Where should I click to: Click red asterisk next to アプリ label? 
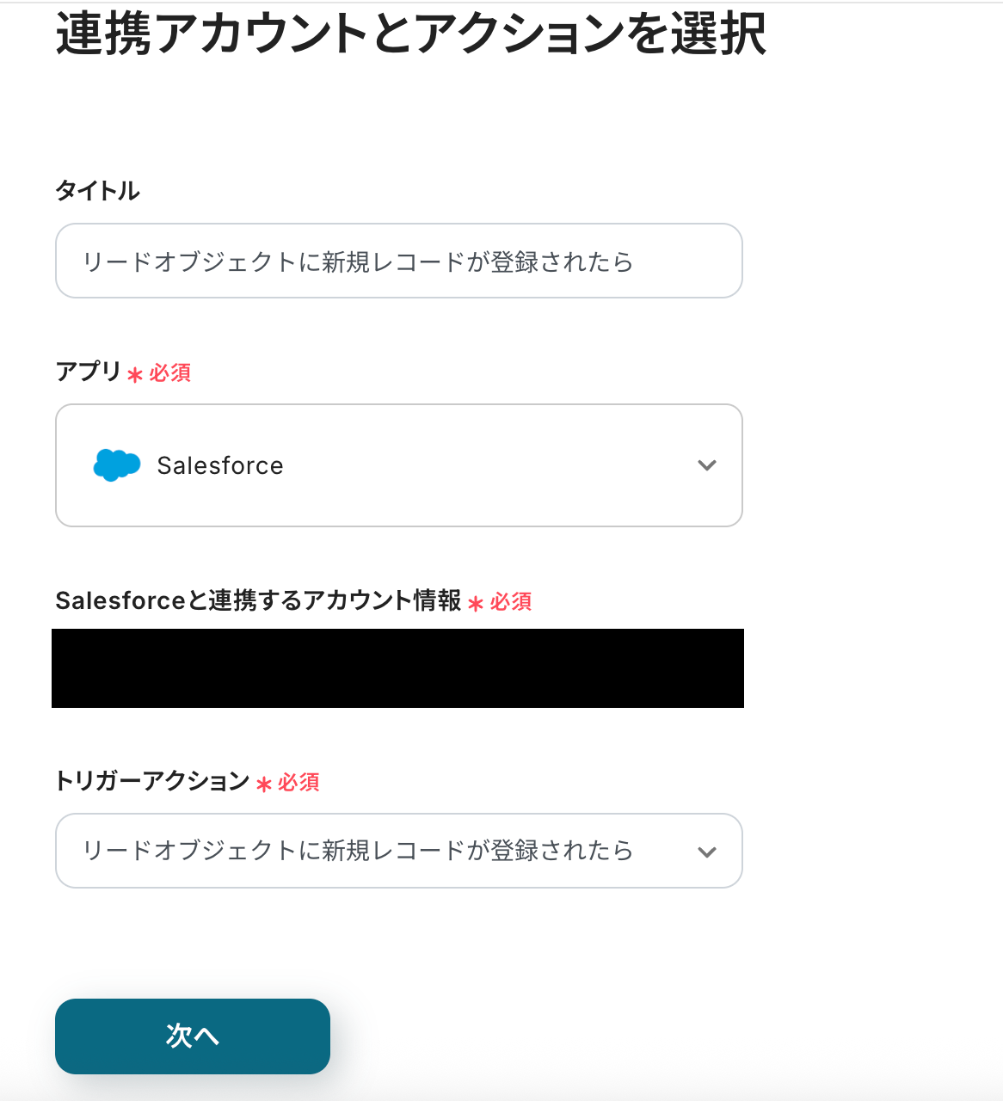point(135,375)
